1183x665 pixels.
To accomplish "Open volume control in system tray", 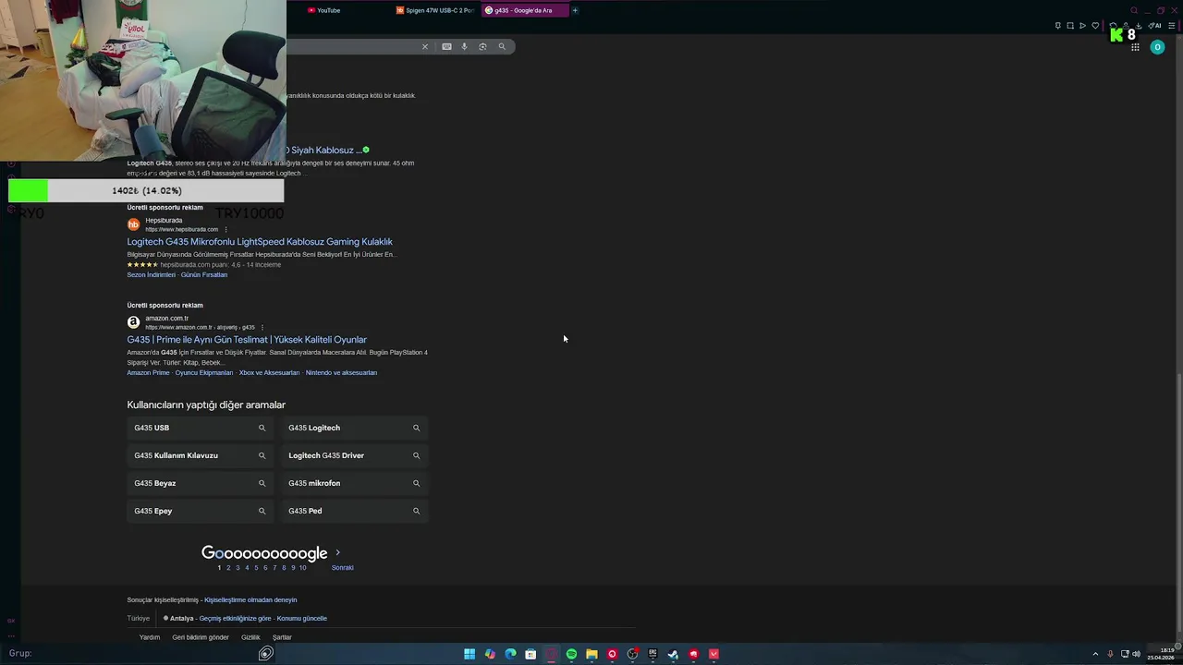I will 1137,654.
